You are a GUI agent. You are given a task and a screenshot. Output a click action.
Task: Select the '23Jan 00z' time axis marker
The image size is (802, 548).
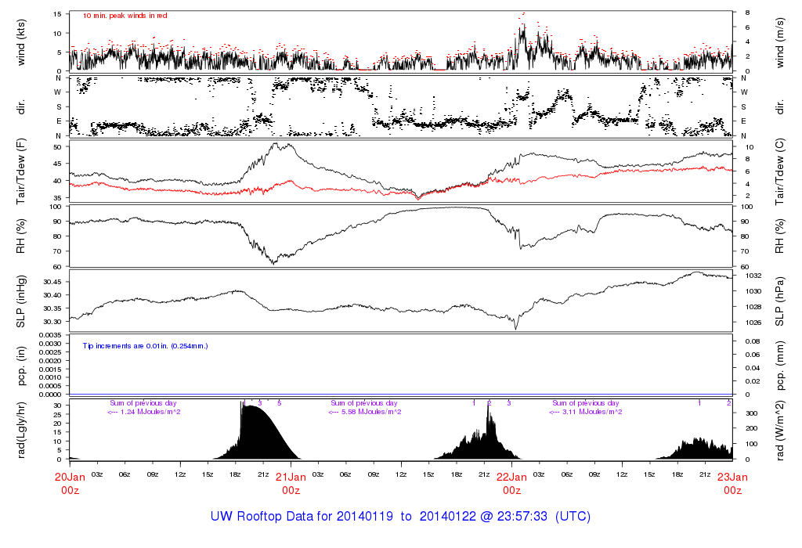732,482
